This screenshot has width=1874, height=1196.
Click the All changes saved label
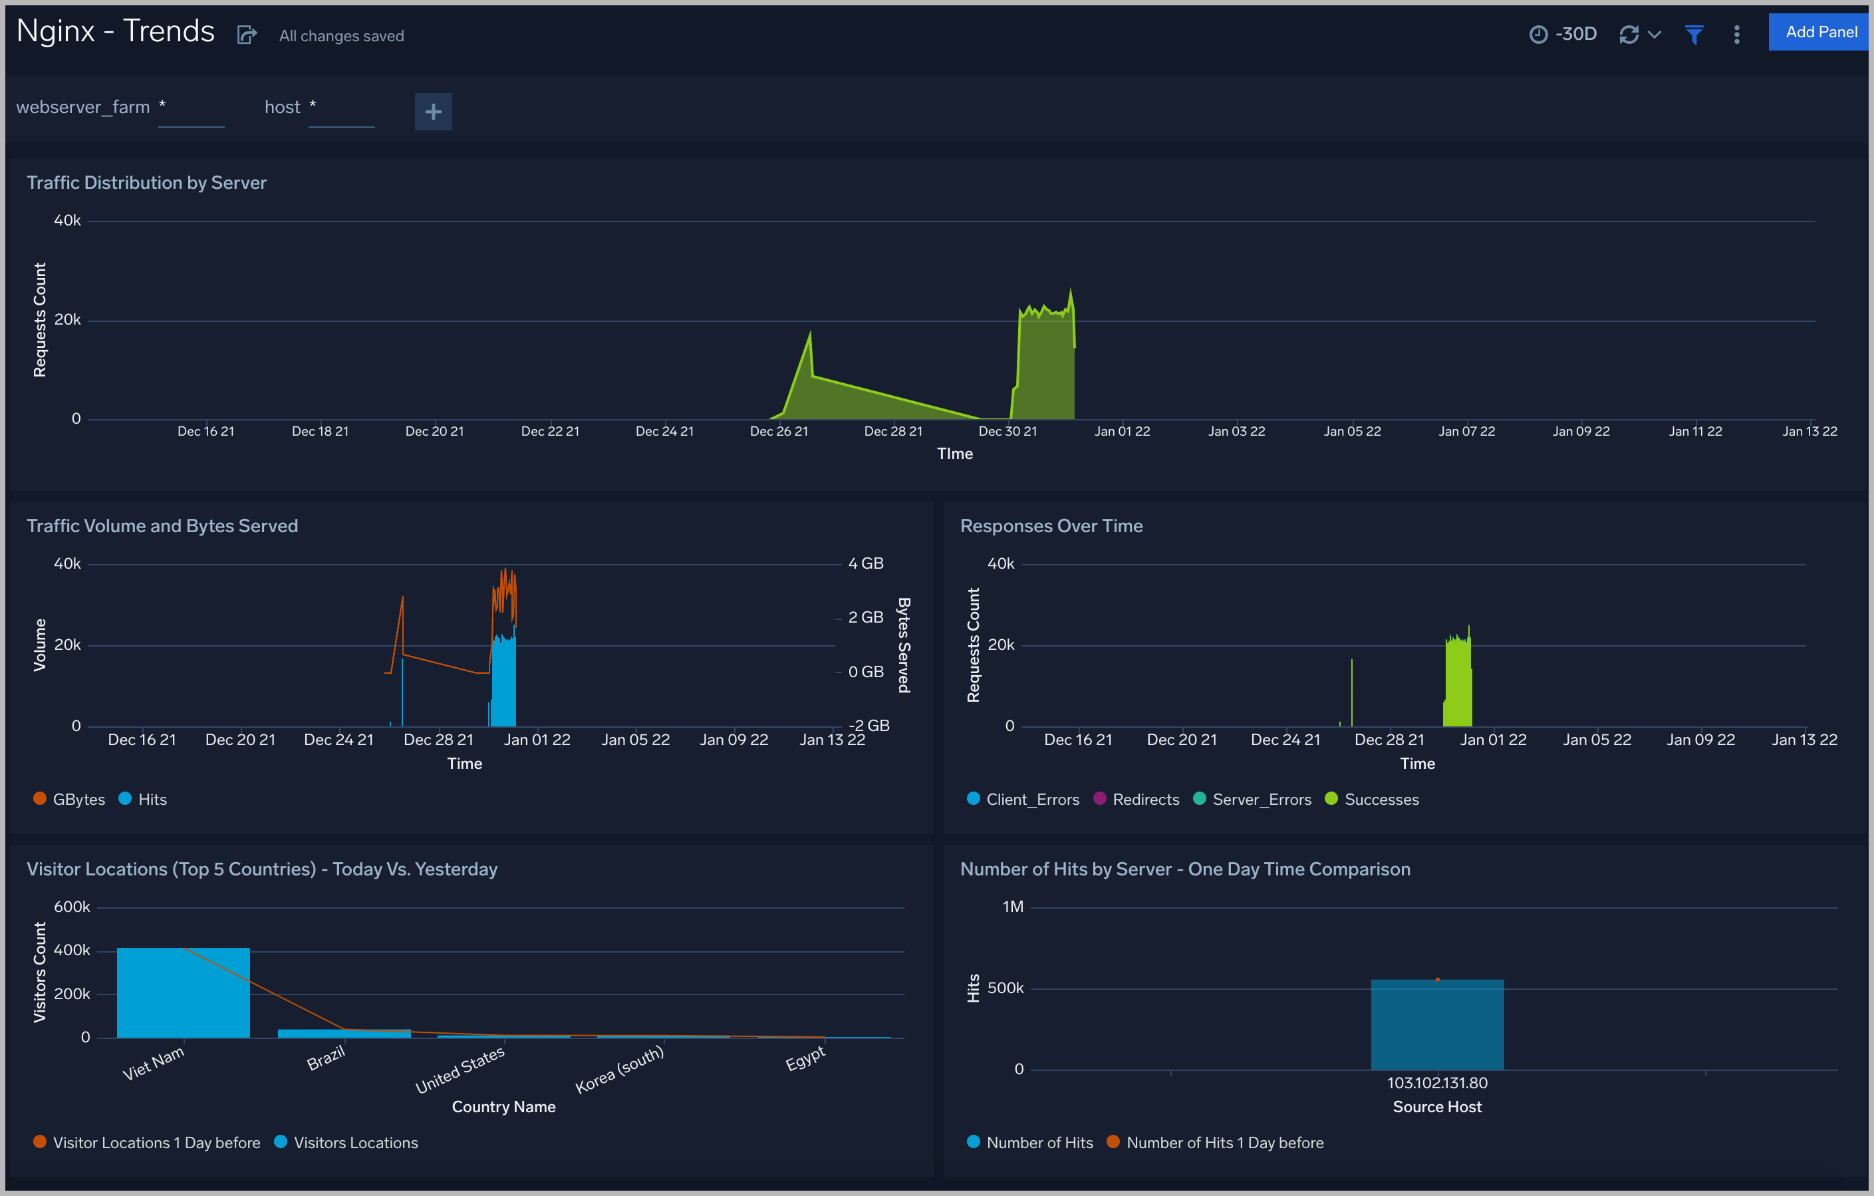(341, 35)
